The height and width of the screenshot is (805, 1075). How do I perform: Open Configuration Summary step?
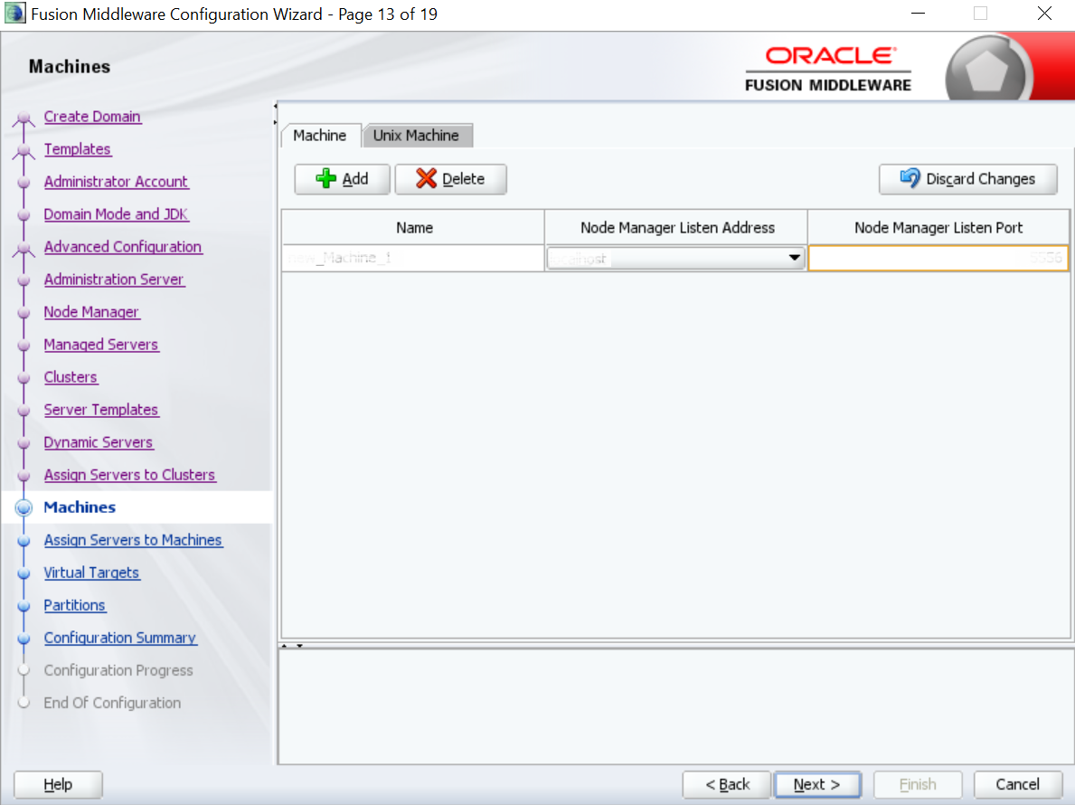coord(120,638)
